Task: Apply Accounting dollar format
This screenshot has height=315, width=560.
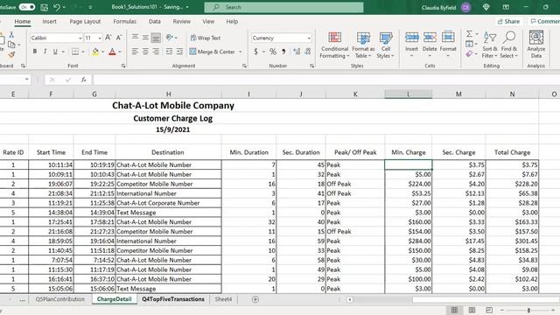Action: (x=255, y=52)
